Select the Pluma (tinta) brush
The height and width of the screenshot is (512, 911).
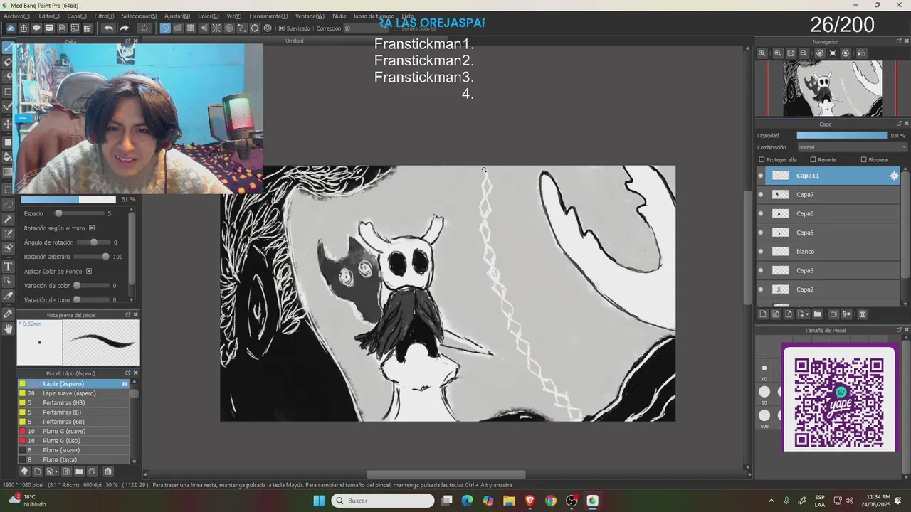[74, 460]
